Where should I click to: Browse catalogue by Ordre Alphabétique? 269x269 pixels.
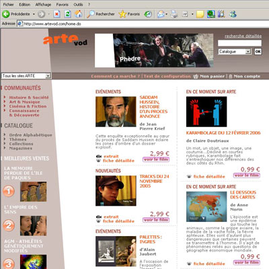[30, 135]
